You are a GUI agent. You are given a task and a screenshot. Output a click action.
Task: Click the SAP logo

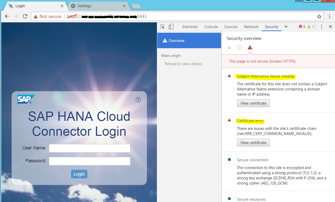(x=26, y=99)
